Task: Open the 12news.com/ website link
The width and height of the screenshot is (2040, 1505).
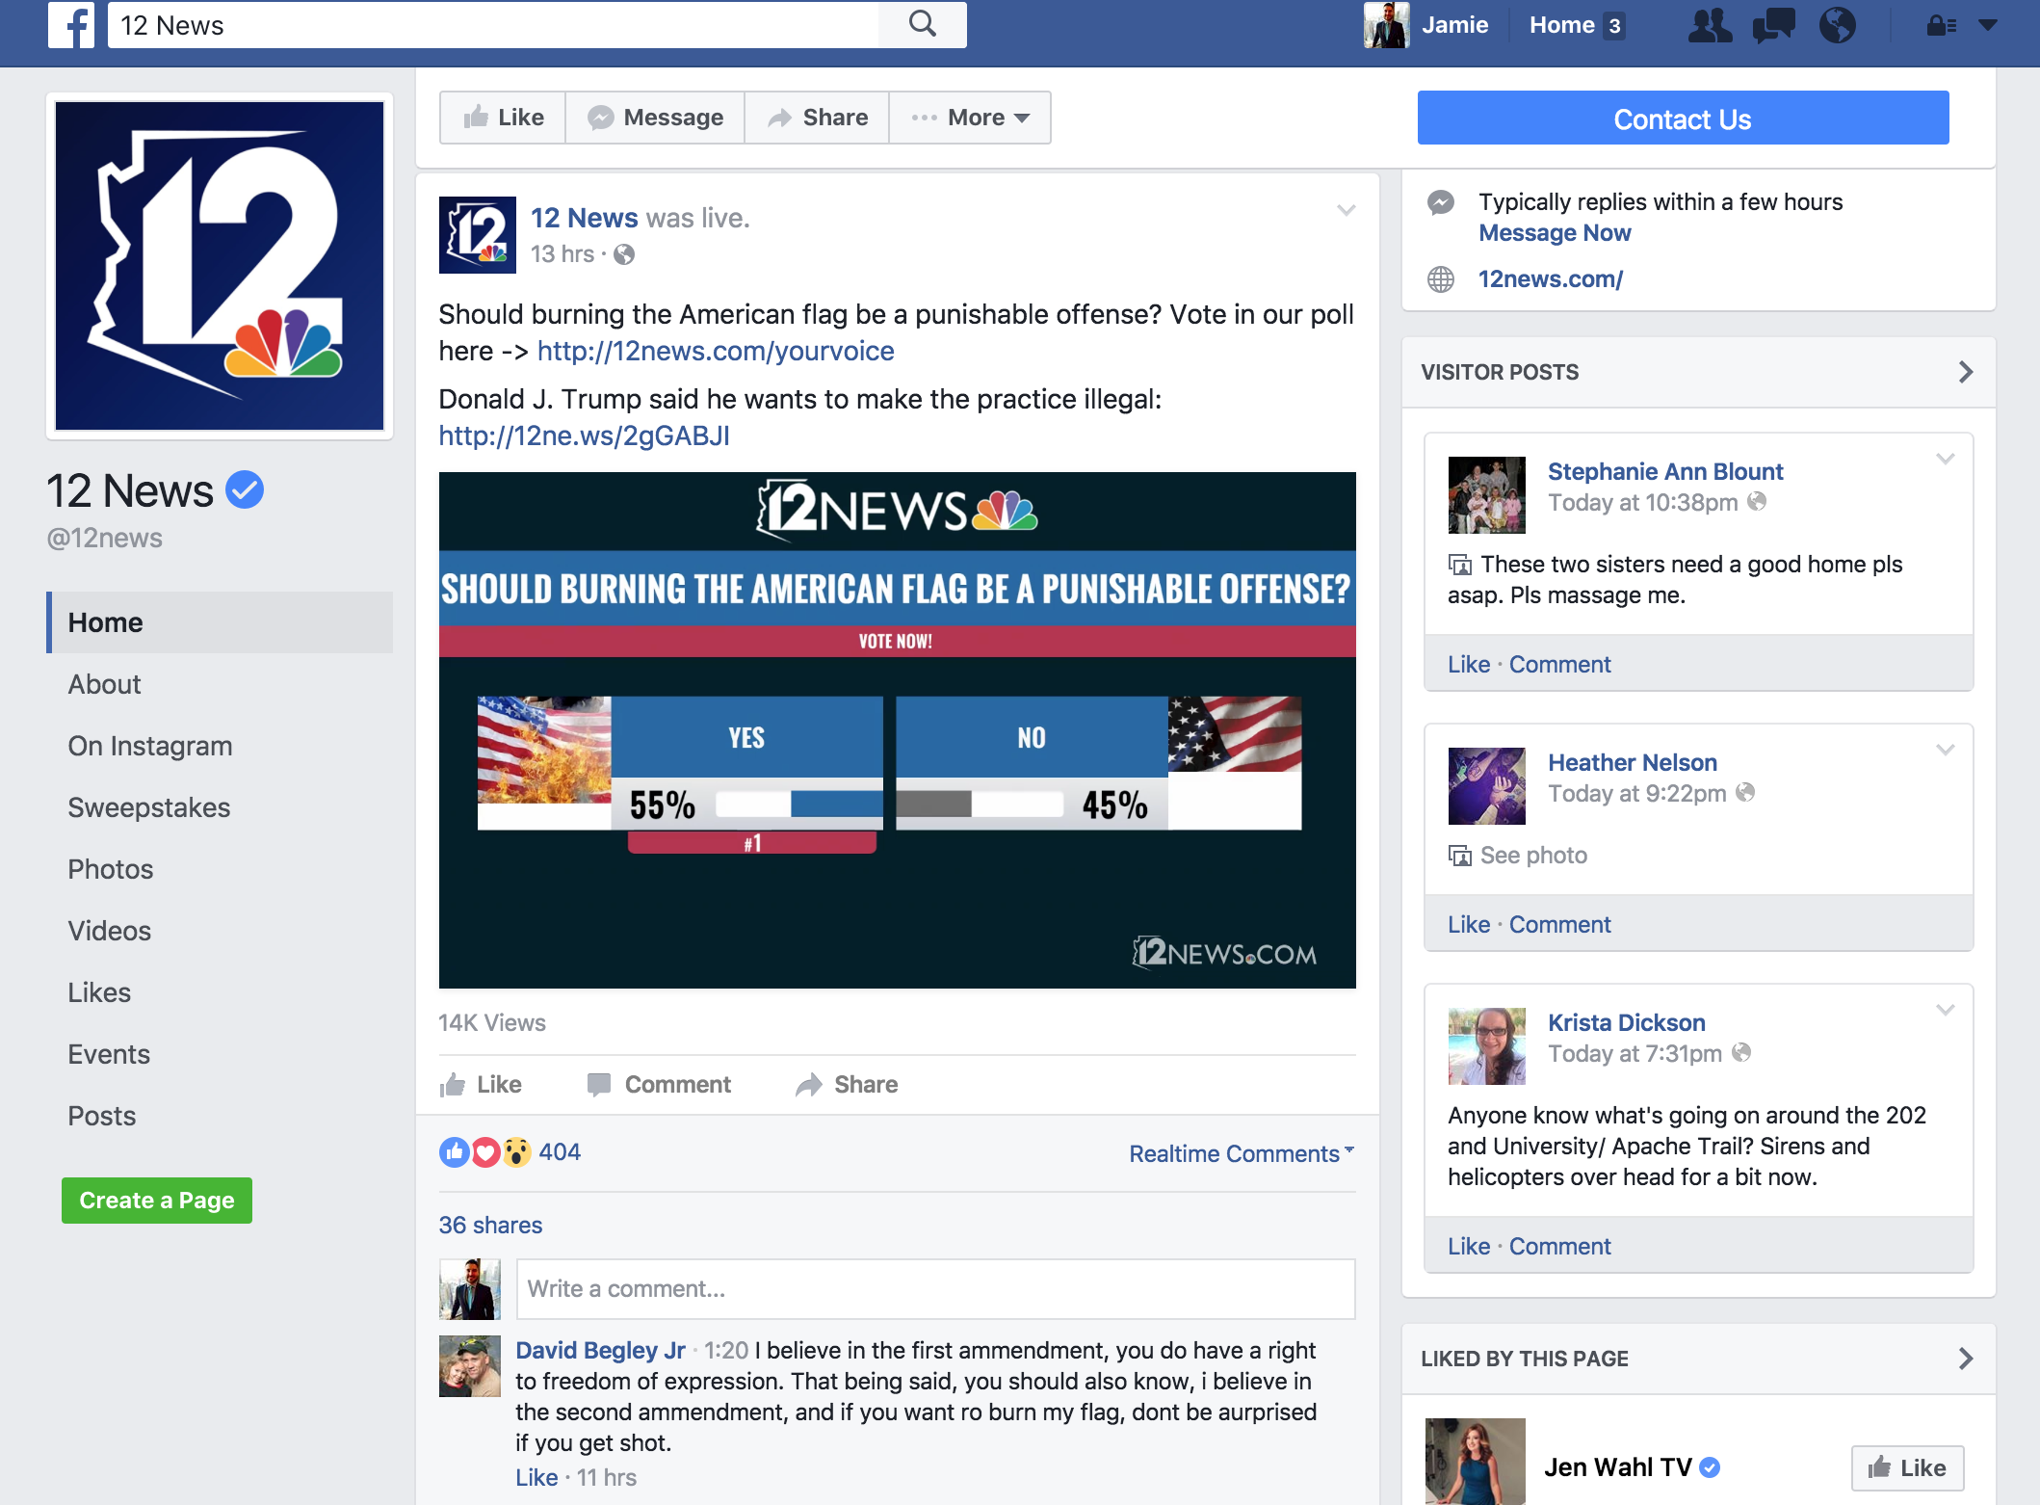Action: pyautogui.click(x=1551, y=279)
